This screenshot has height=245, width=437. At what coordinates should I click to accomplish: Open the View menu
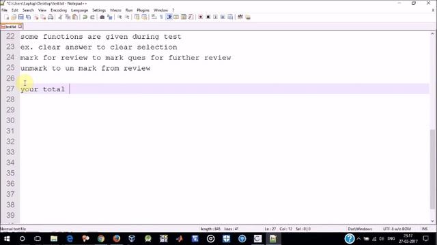(x=42, y=10)
